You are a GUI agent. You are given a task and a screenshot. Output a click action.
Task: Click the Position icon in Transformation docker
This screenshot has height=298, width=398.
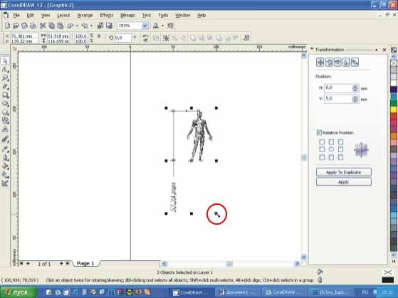pyautogui.click(x=320, y=62)
